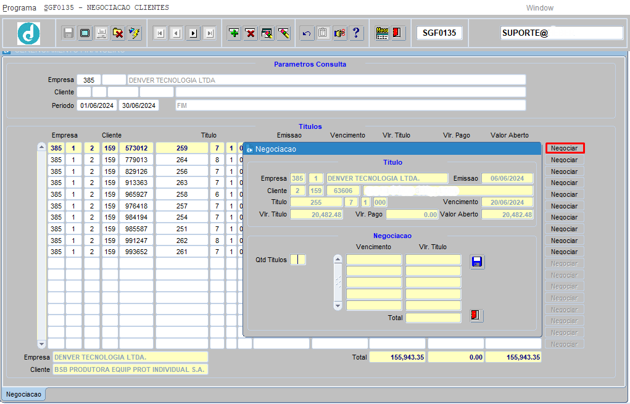Image resolution: width=630 pixels, height=404 pixels.
Task: Save negotiation with blue diskette icon
Action: tap(477, 262)
